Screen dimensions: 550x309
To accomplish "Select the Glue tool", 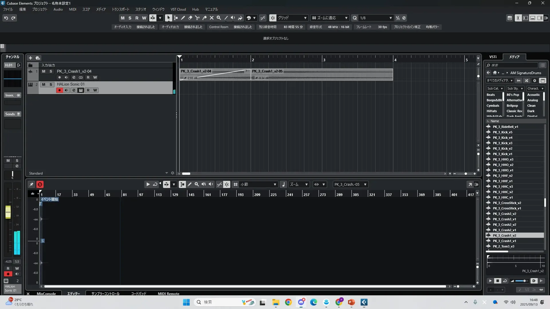I will coord(204,18).
